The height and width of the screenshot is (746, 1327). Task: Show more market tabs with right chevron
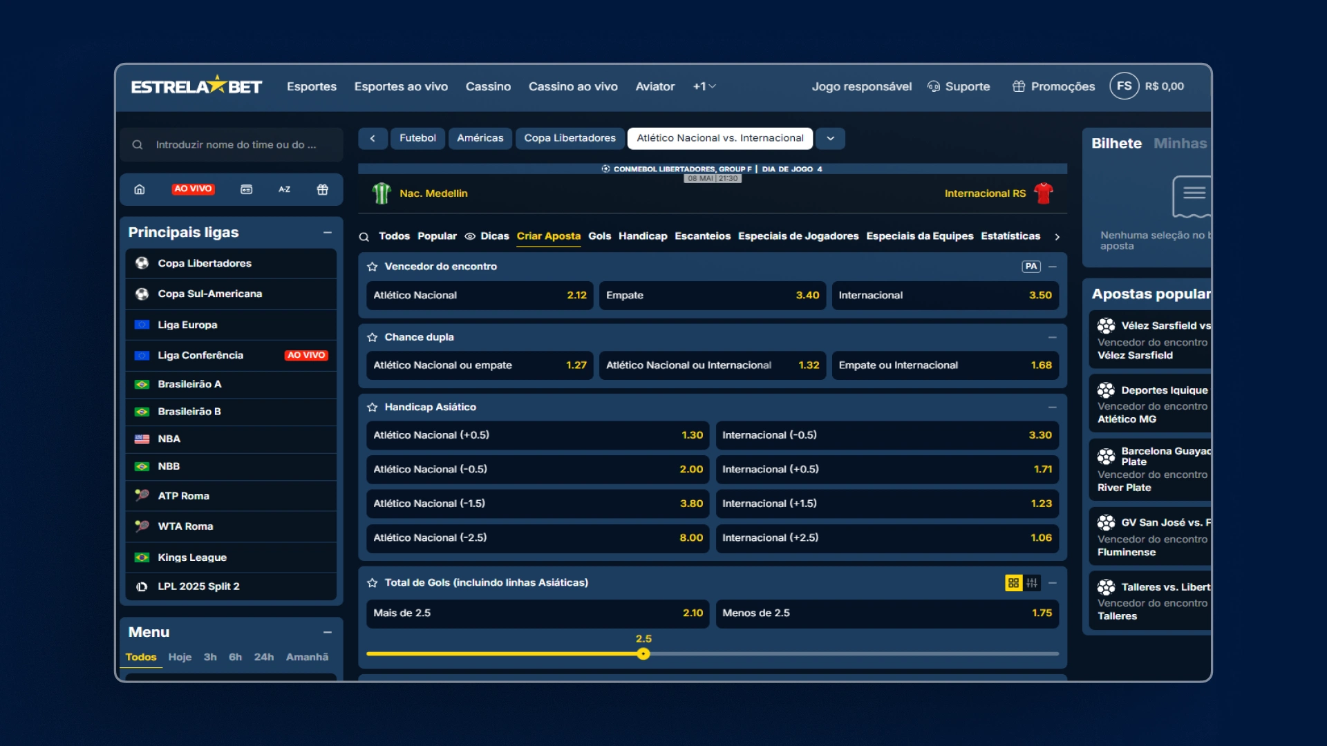coord(1057,237)
